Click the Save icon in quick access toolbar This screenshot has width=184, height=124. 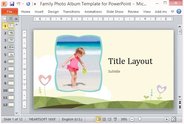[x=12, y=4]
